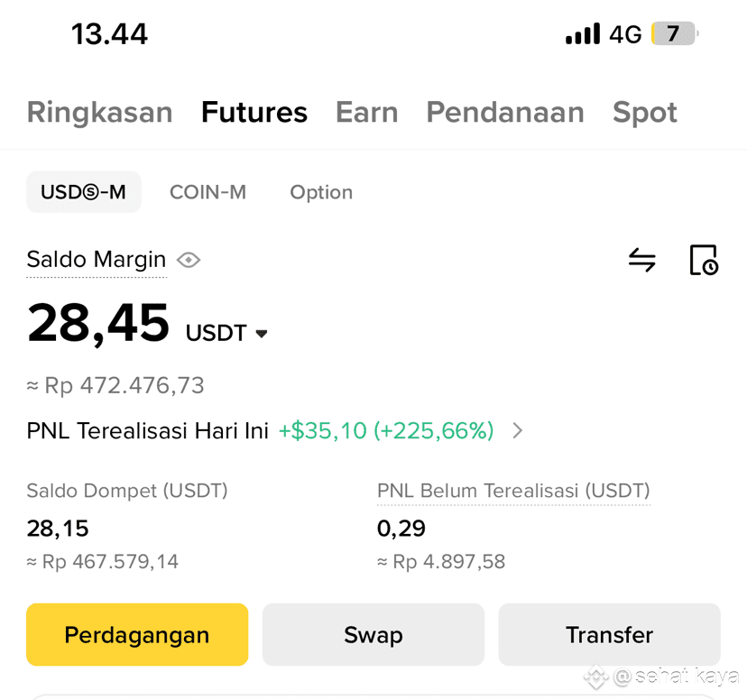Screen dimensions: 747x700
Task: Switch to the Ringkasan tab
Action: pyautogui.click(x=99, y=113)
